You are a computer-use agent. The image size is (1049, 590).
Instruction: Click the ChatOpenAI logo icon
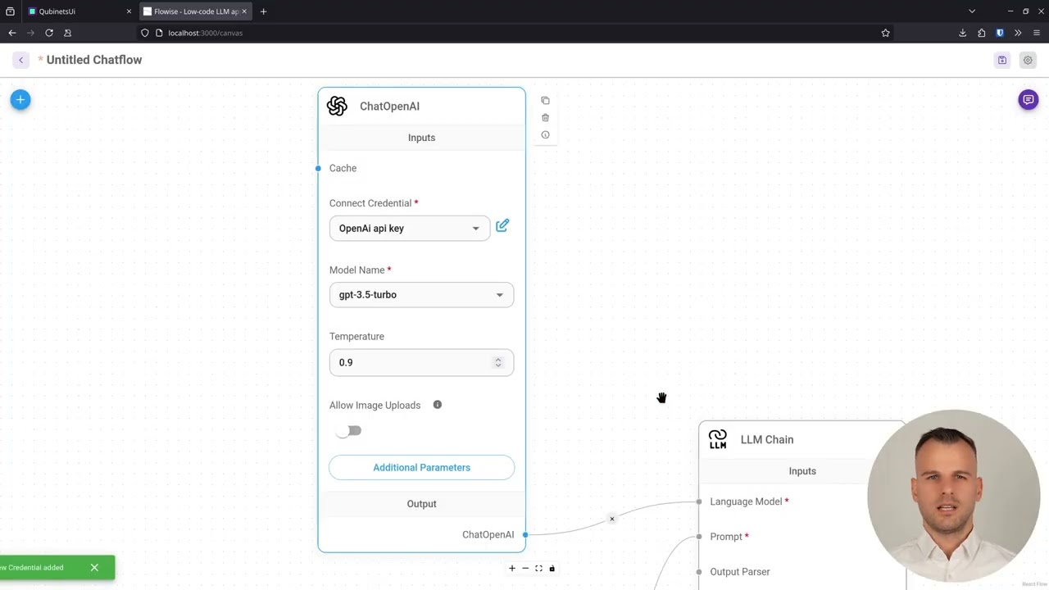[x=337, y=107]
